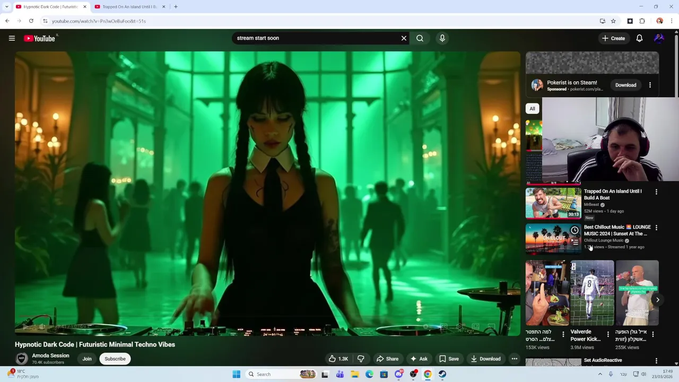Open the MrBeast channel name
The width and height of the screenshot is (679, 382).
click(x=591, y=204)
